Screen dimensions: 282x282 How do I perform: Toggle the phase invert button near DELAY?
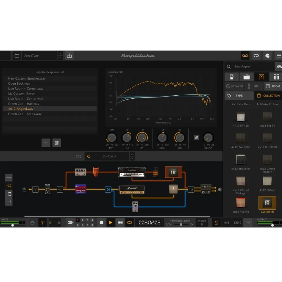click(x=196, y=138)
